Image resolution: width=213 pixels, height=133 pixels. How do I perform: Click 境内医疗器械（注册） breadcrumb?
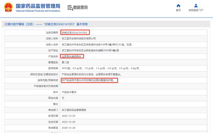point(21,24)
